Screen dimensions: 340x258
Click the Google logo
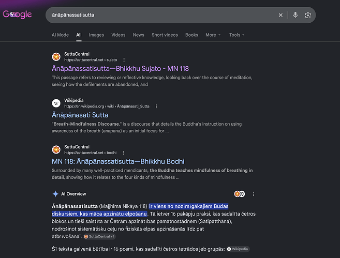pos(17,14)
